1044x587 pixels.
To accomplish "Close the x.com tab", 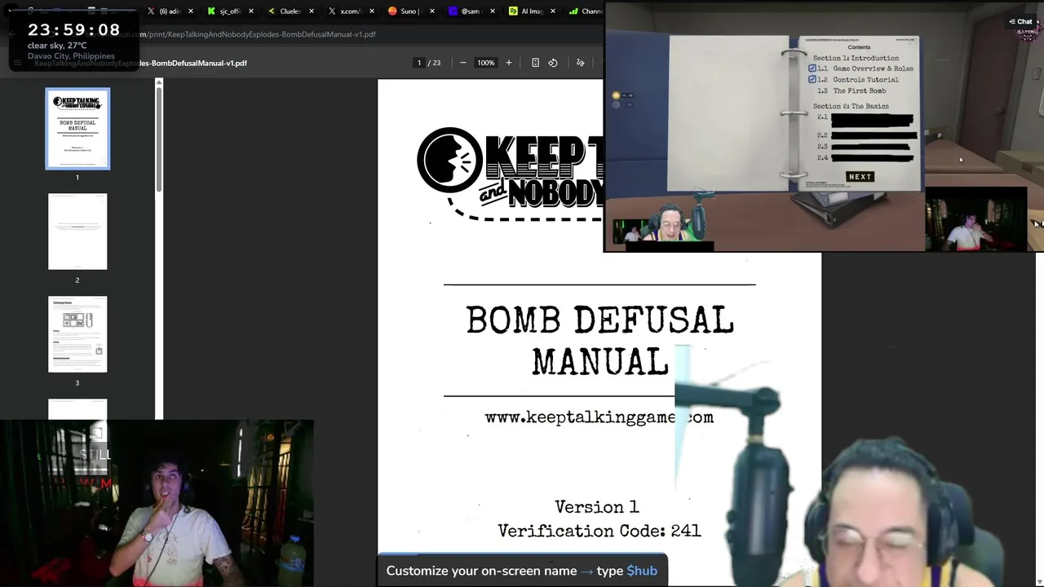I will [x=372, y=11].
